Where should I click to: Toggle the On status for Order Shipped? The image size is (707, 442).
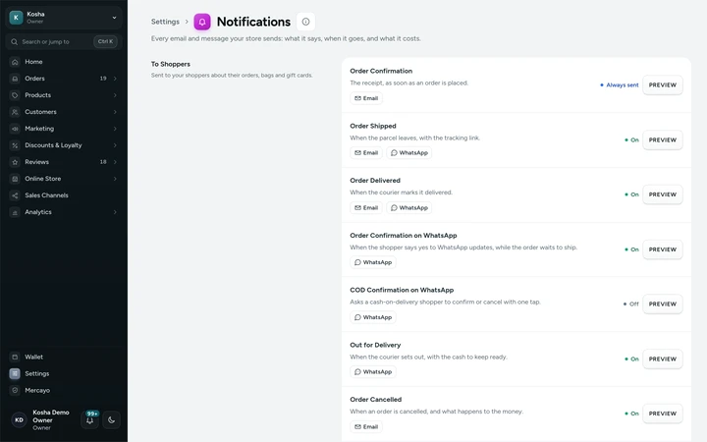pyautogui.click(x=631, y=139)
